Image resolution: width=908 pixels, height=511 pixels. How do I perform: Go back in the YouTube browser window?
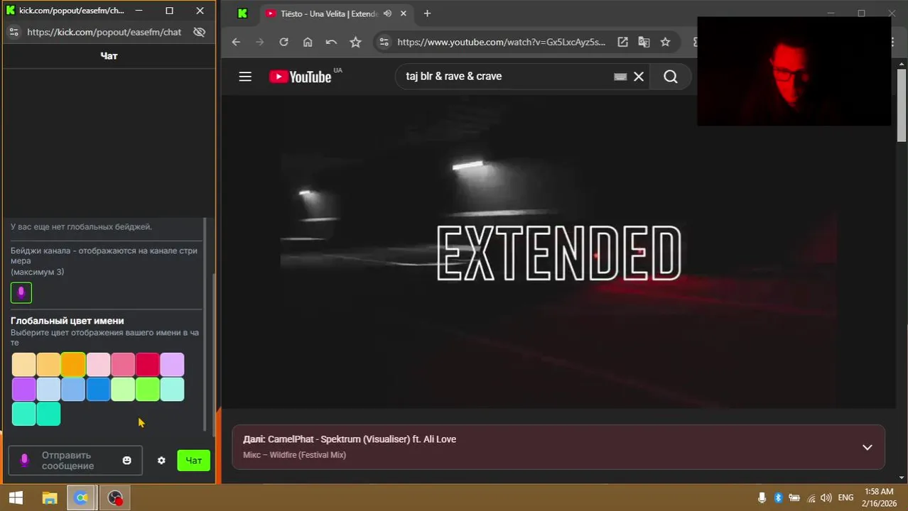[x=237, y=43]
